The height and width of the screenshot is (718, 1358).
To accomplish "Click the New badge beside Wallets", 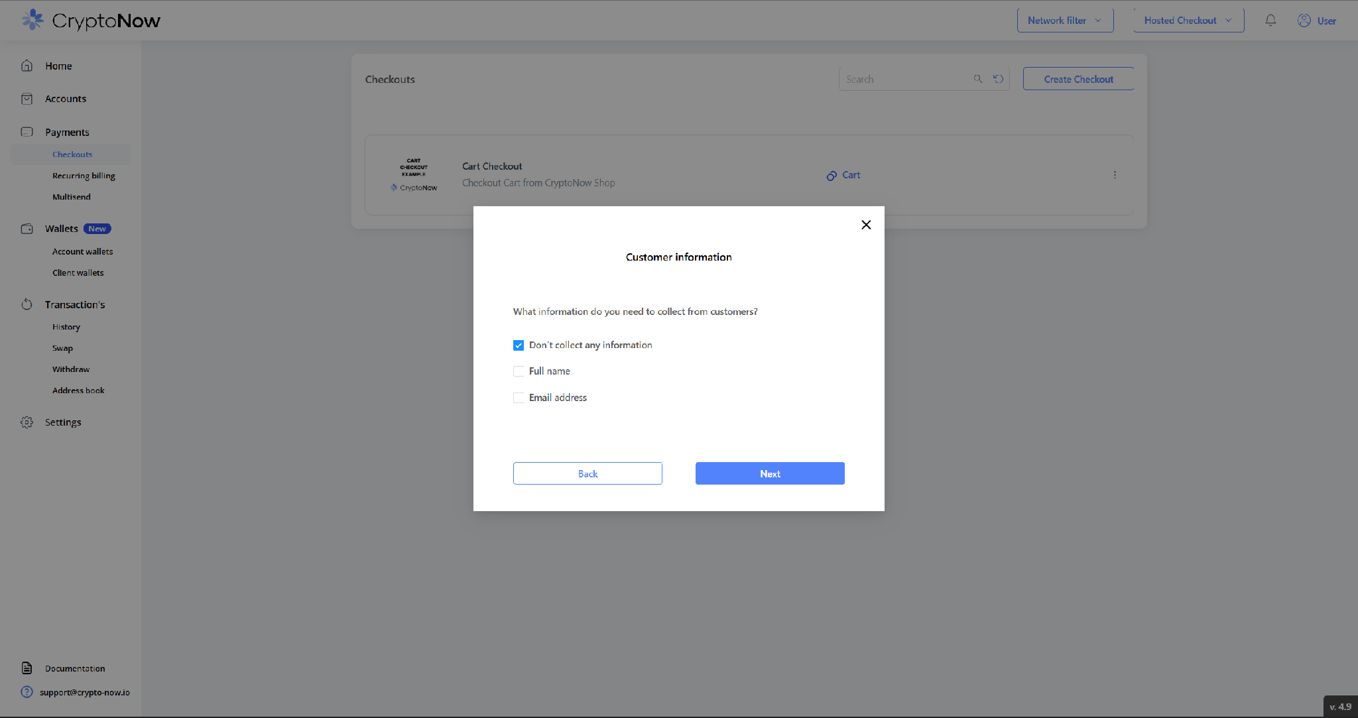I will (97, 229).
